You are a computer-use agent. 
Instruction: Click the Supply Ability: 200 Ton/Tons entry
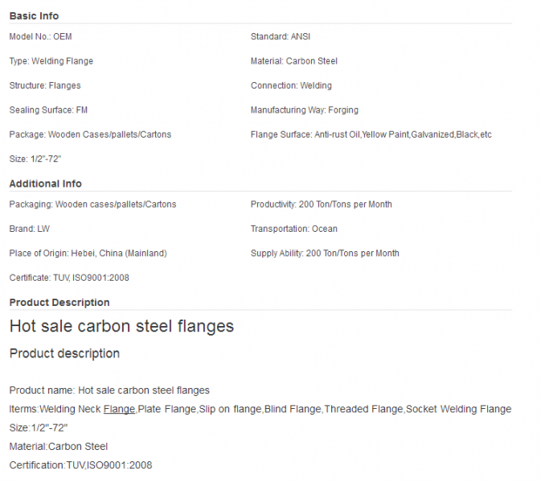(x=325, y=254)
